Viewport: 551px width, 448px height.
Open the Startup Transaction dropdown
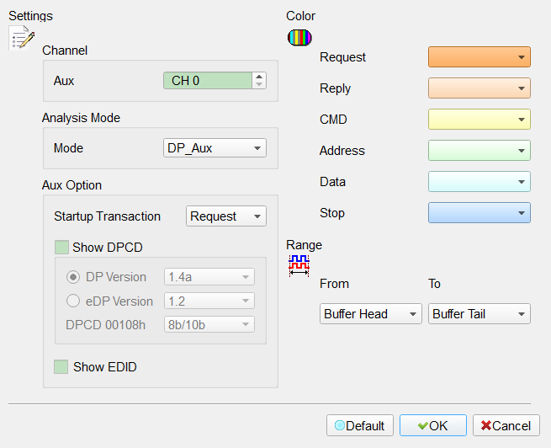pos(226,216)
